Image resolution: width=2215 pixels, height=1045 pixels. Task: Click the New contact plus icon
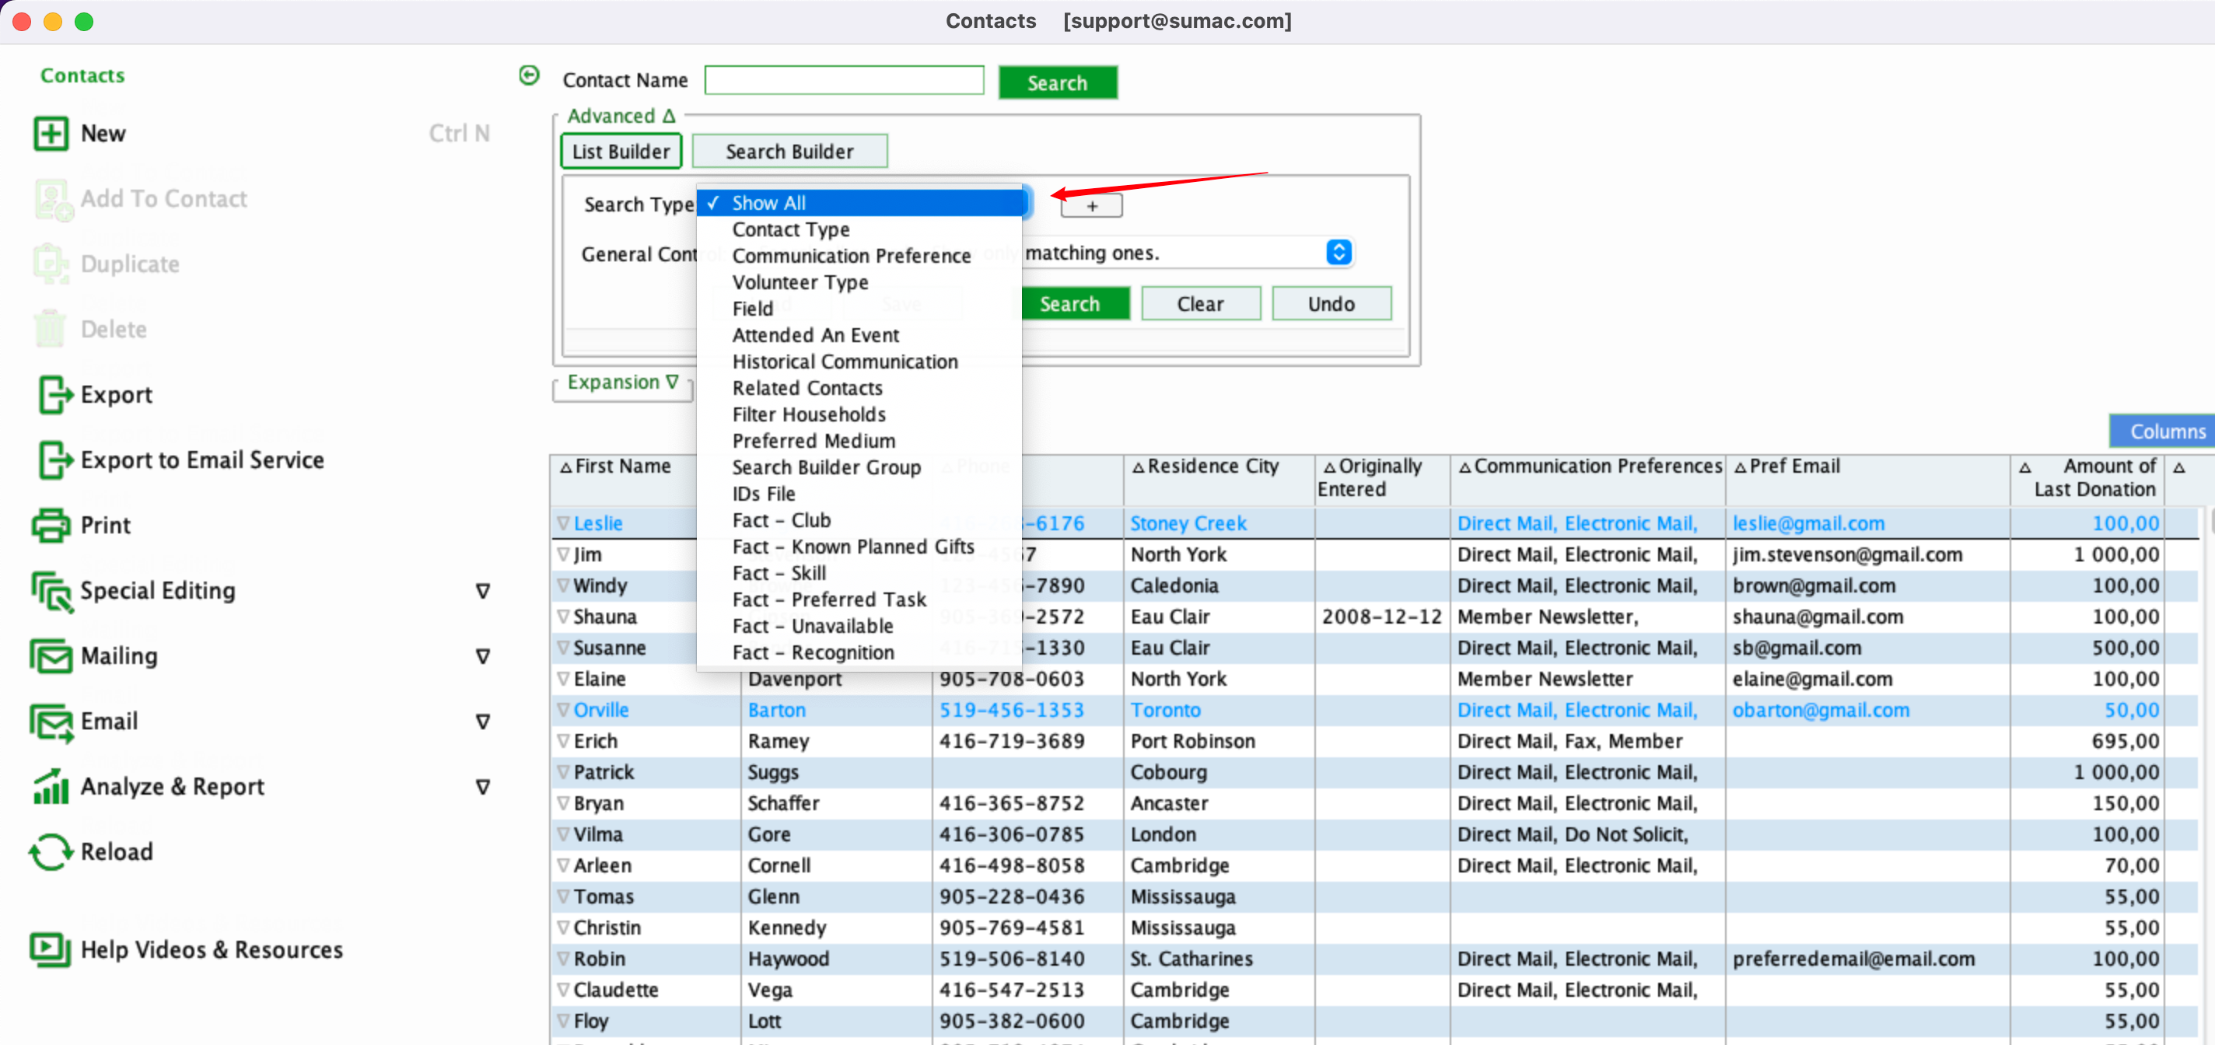[x=51, y=133]
